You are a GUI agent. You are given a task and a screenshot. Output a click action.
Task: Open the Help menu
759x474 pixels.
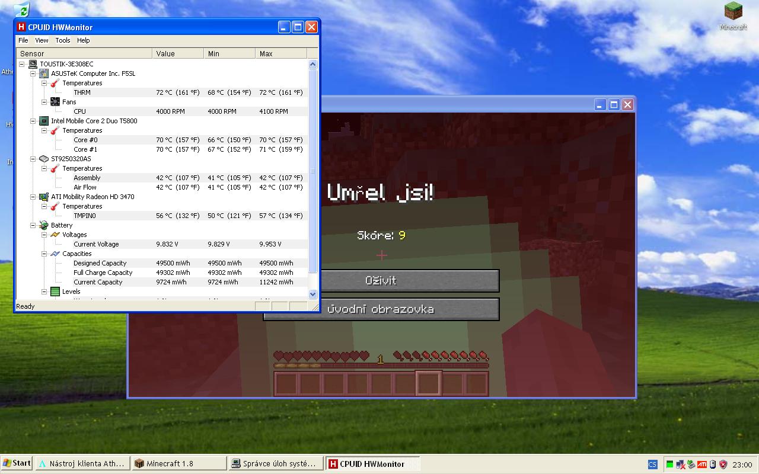(x=84, y=40)
